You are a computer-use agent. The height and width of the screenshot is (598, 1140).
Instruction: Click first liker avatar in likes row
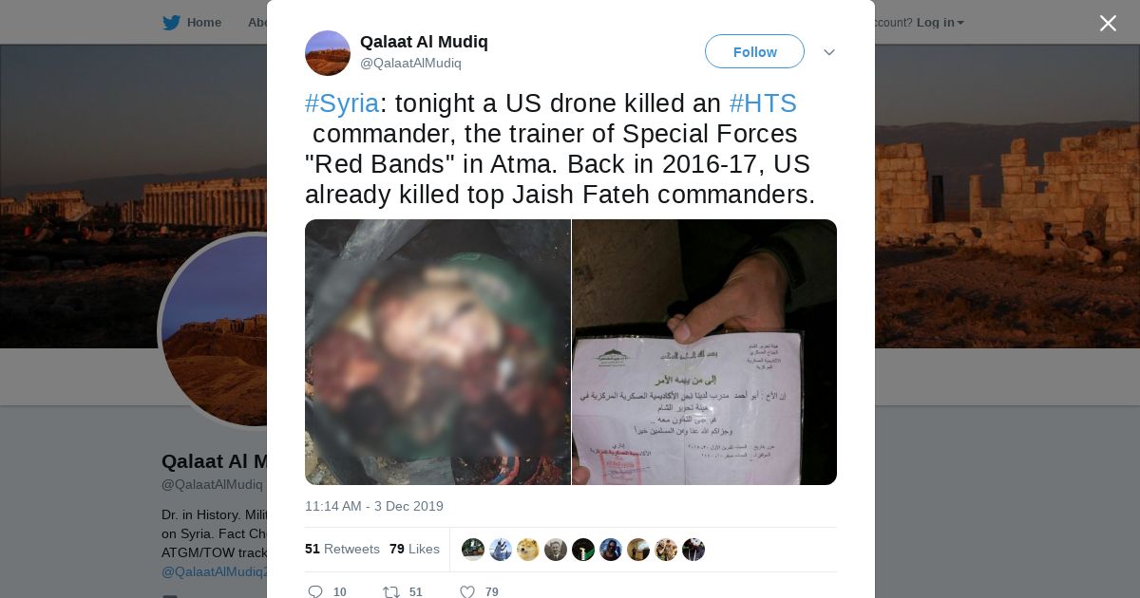point(473,550)
